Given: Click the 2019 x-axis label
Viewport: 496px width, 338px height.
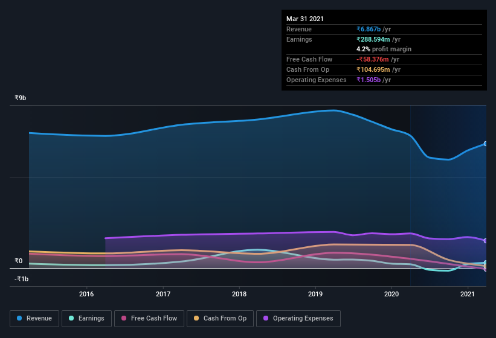Looking at the screenshot, I should [315, 294].
